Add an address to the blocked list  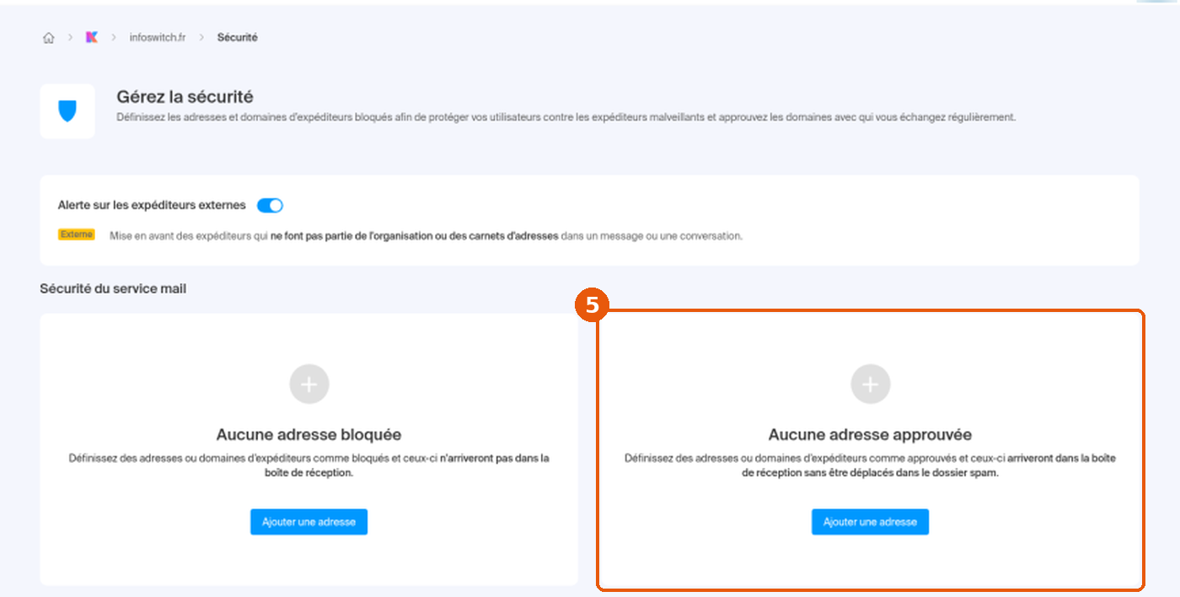pyautogui.click(x=308, y=522)
